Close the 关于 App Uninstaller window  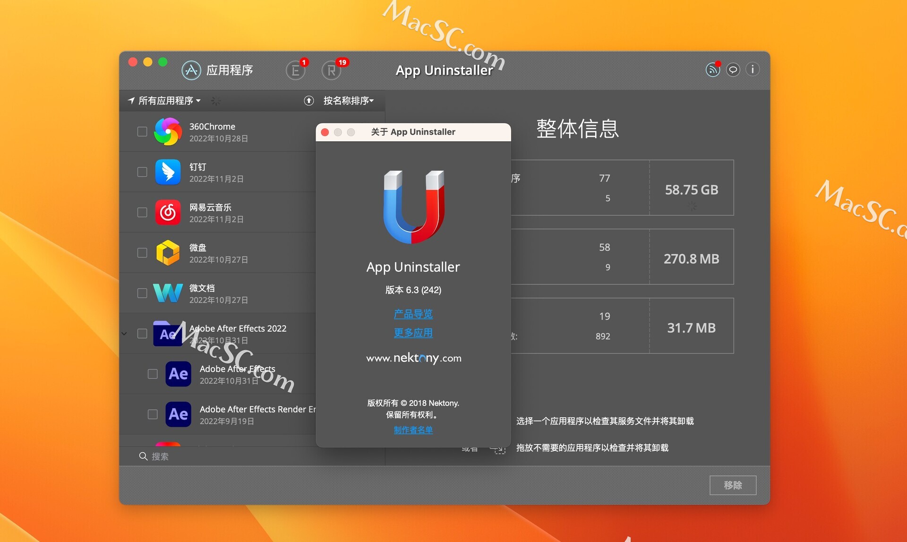click(325, 132)
